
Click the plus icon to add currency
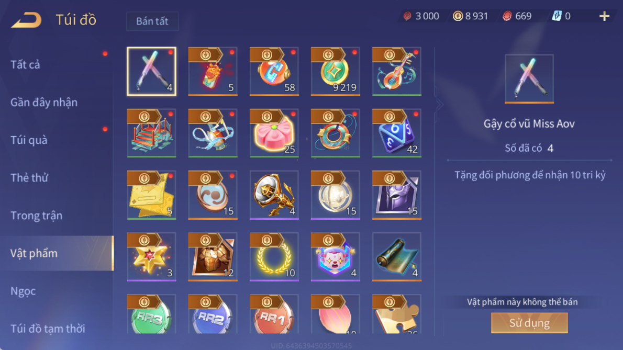(x=604, y=16)
